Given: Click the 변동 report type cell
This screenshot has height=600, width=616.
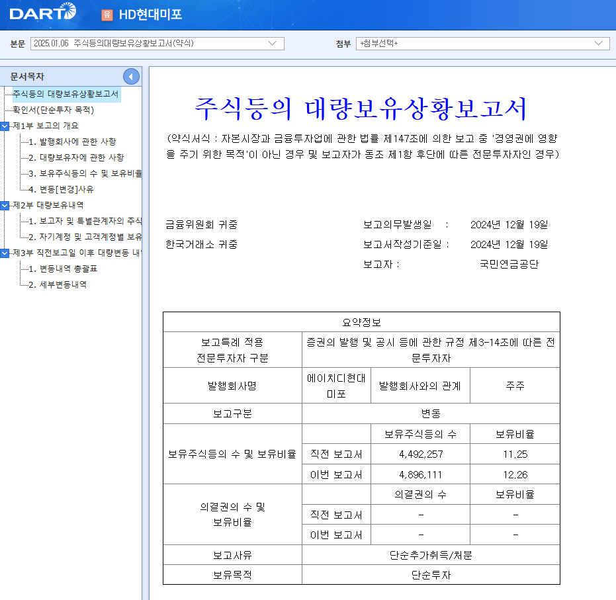Looking at the screenshot, I should [x=431, y=413].
